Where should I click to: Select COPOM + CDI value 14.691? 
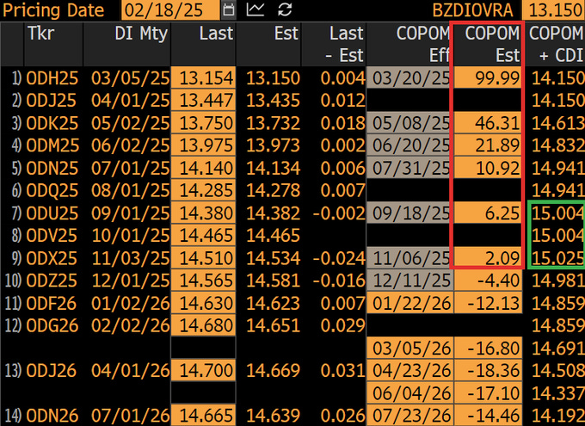pos(557,348)
